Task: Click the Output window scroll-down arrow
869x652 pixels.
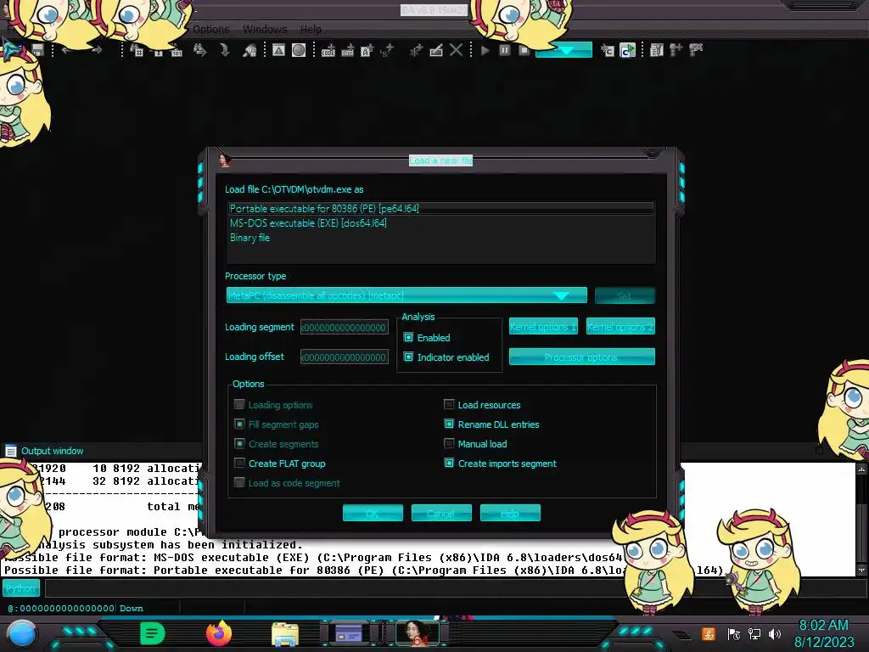Action: (x=862, y=570)
